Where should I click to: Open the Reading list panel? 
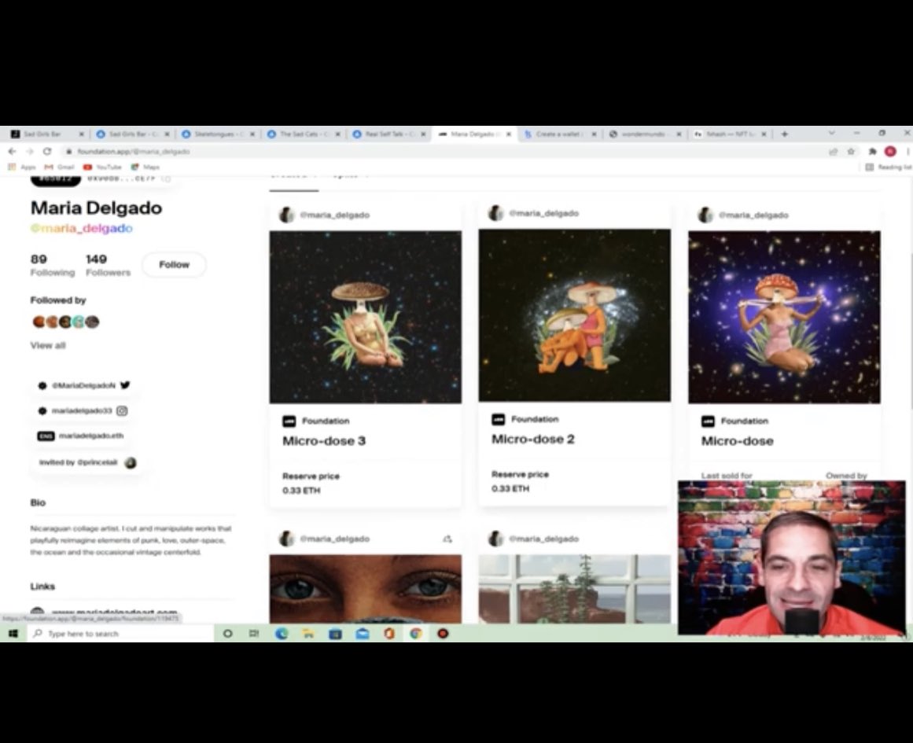[887, 167]
